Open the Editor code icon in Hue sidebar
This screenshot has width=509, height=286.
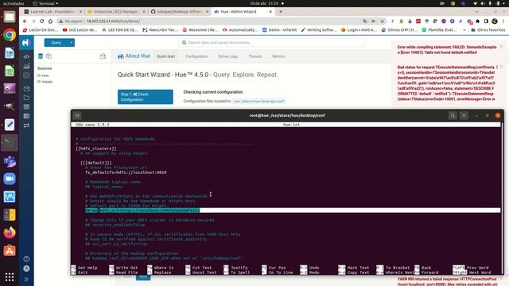click(26, 56)
